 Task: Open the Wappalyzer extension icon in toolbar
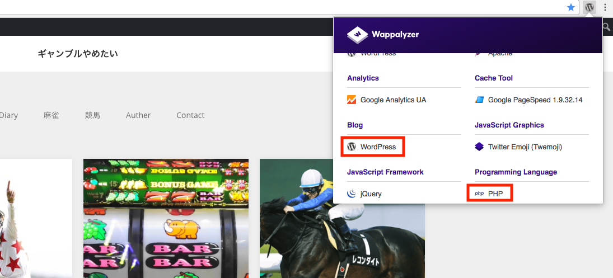(589, 7)
